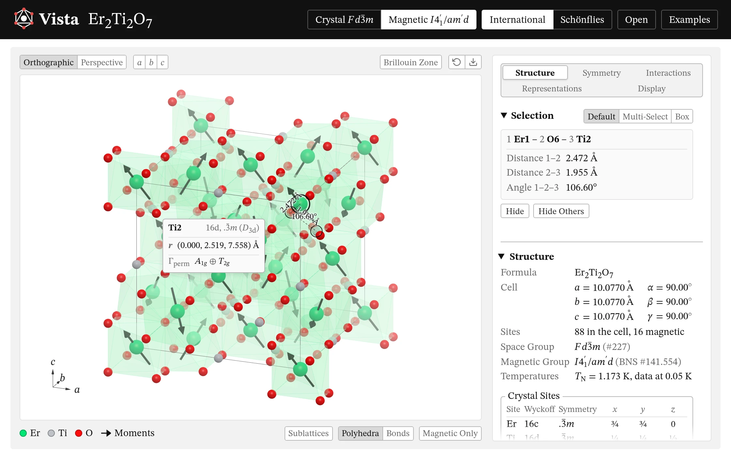Open the Interactions tab

(x=668, y=73)
